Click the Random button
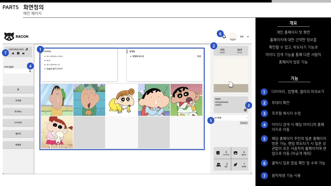331x186 pixels. [x=244, y=123]
